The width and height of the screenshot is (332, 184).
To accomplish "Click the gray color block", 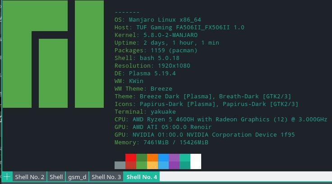I will click(120, 165).
